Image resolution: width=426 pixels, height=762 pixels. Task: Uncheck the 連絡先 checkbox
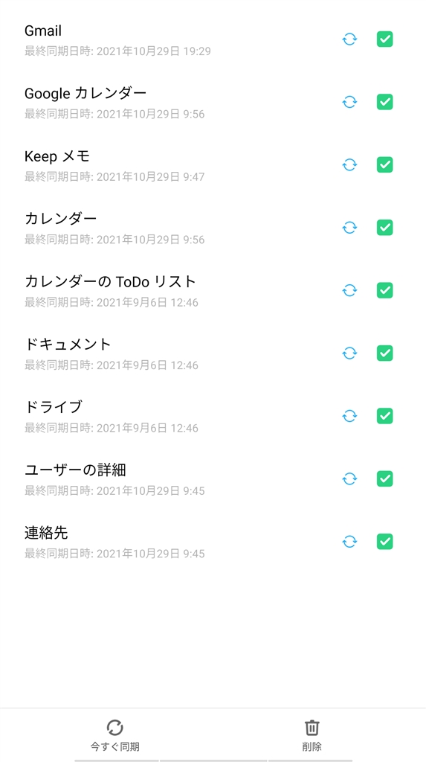[384, 542]
